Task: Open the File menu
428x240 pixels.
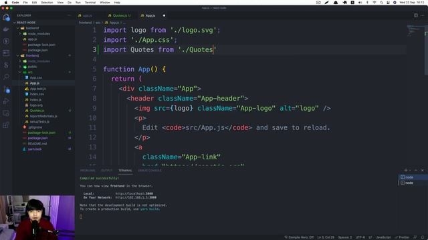Action: 25,3
